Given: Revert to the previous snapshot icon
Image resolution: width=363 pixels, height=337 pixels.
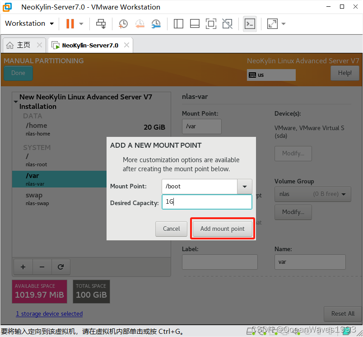Looking at the screenshot, I should 140,23.
